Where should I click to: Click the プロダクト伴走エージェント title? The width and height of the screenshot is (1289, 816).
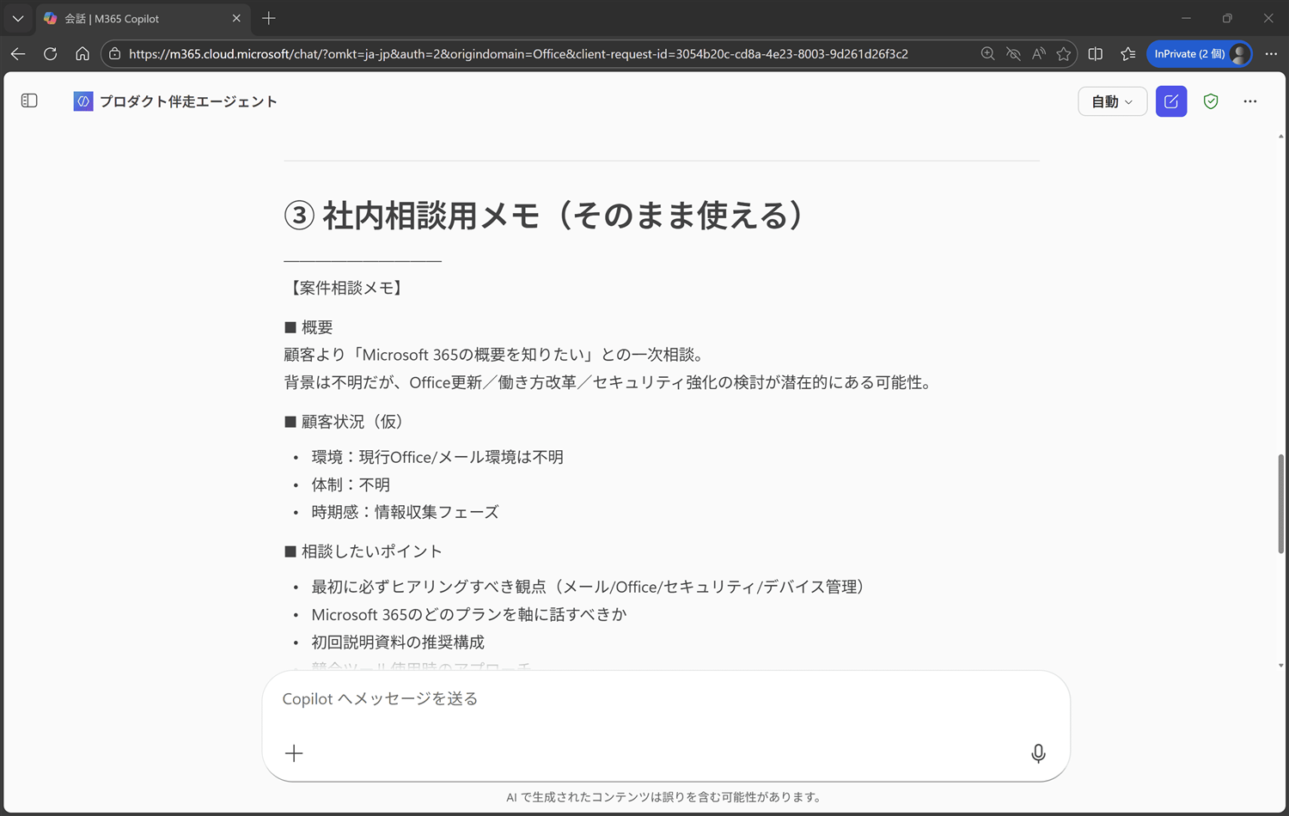point(188,101)
